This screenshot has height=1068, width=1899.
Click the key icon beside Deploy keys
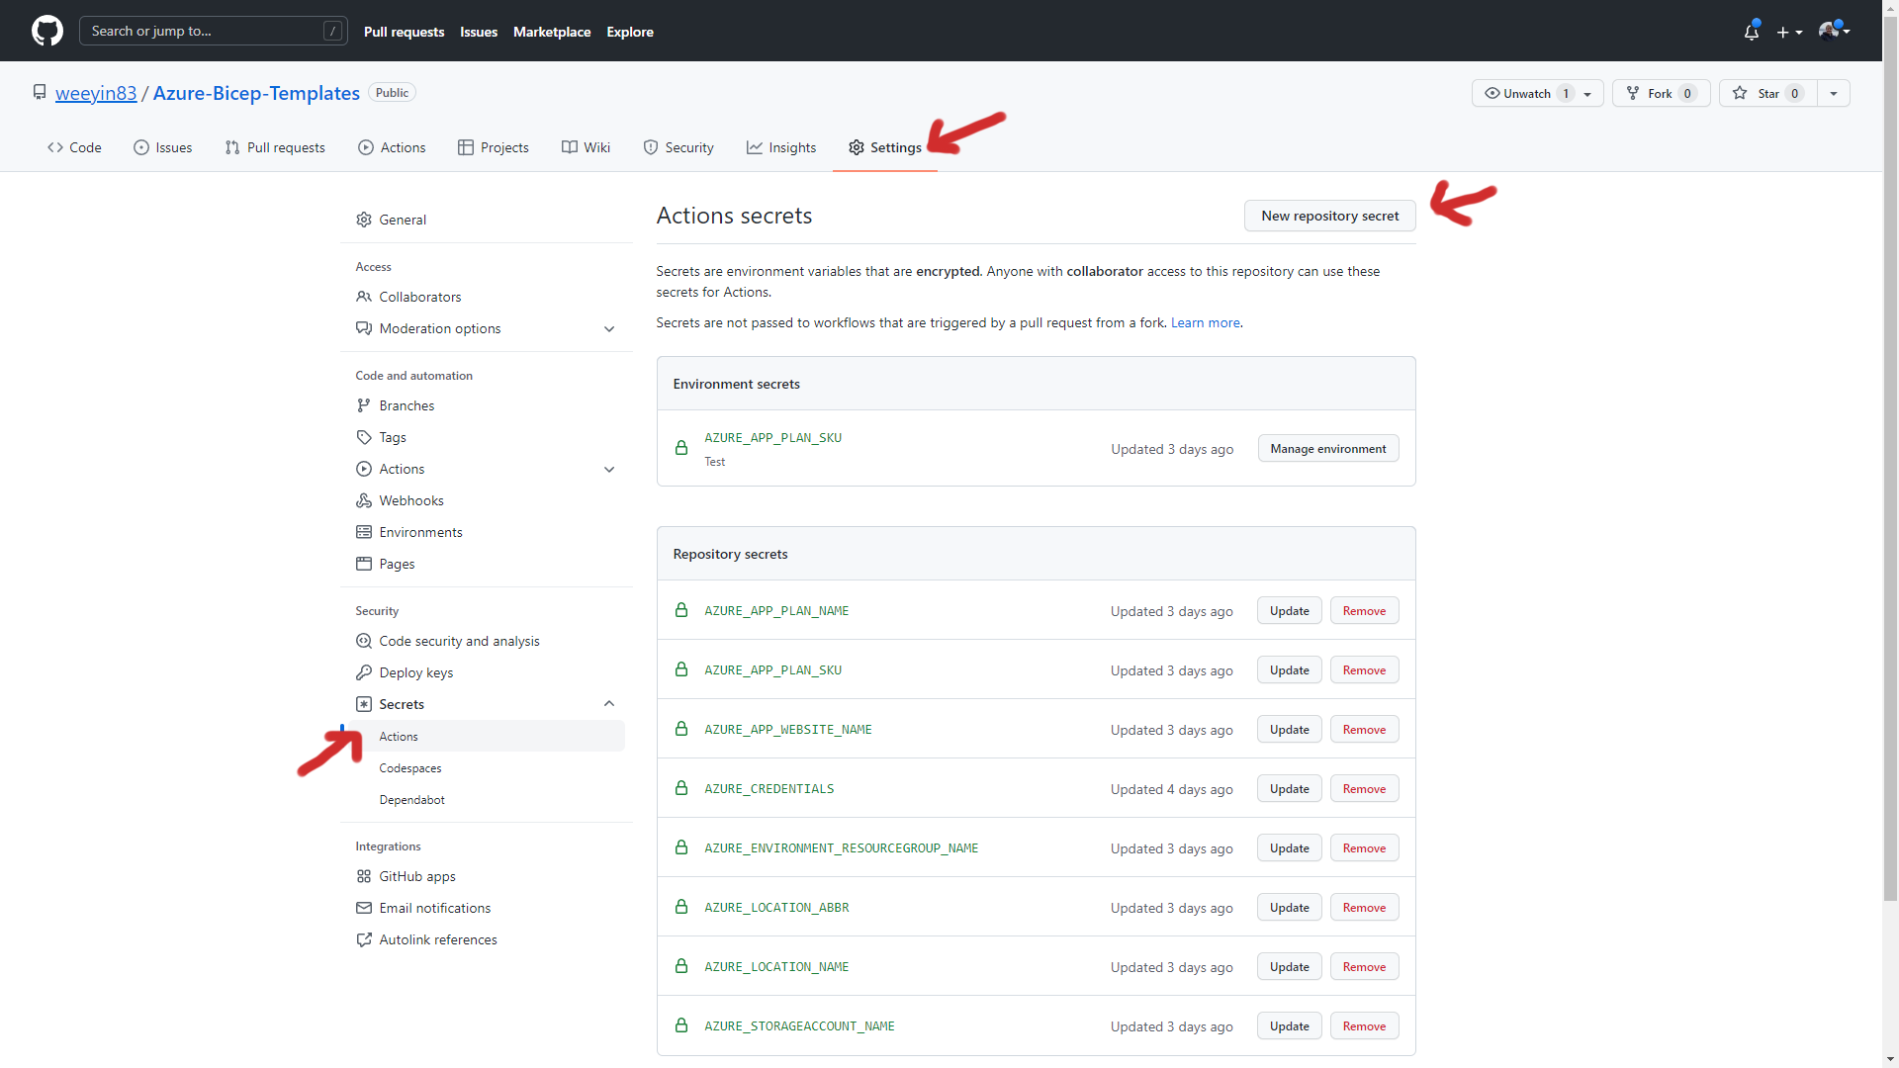(364, 672)
